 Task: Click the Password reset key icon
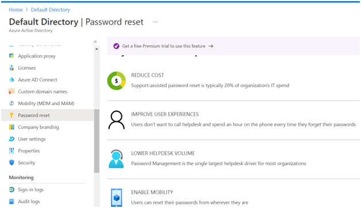click(x=11, y=115)
